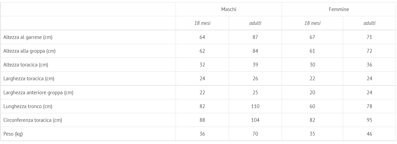Viewport: 397px width, 144px height.
Task: Click adult male chest circumference value 104
Action: pos(255,120)
